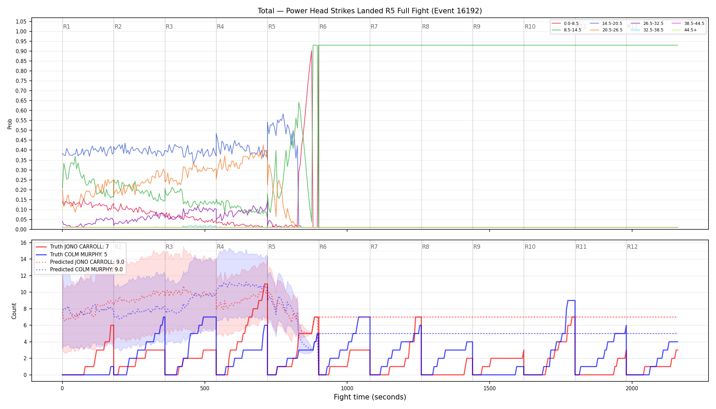The image size is (716, 409).
Task: Select the 14.5-20.5 legend entry
Action: (606, 24)
